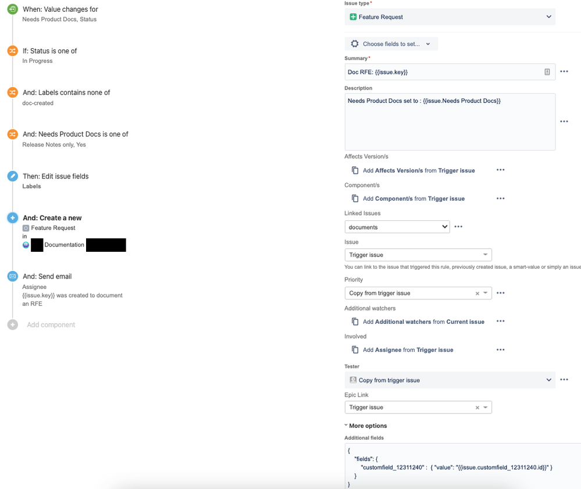This screenshot has height=489, width=581.
Task: Click the email icon on Send email action
Action: point(13,276)
